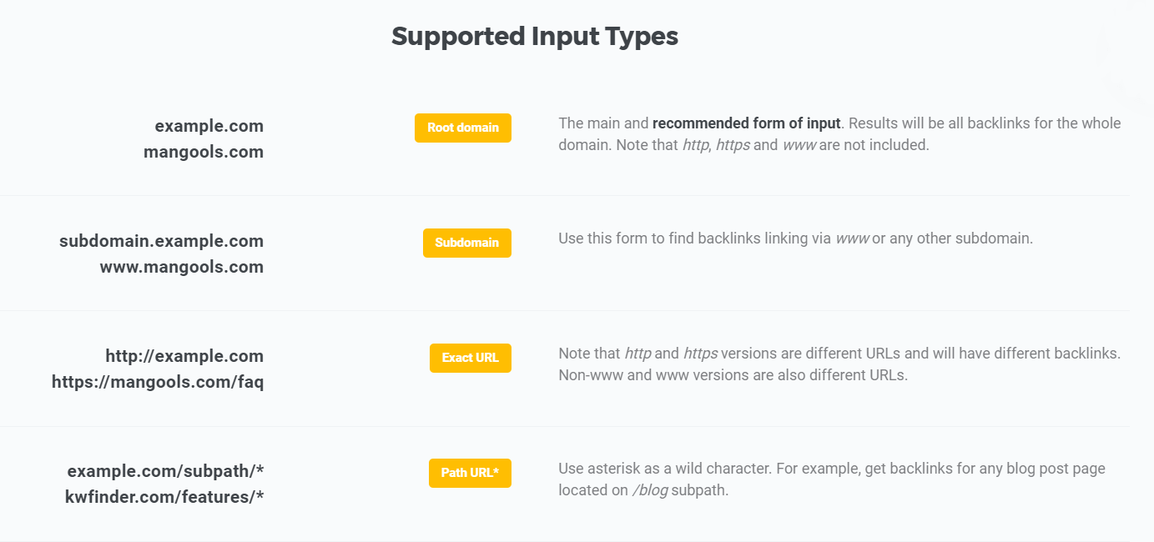Click the http://example.com example text
Image resolution: width=1154 pixels, height=542 pixels.
point(184,356)
